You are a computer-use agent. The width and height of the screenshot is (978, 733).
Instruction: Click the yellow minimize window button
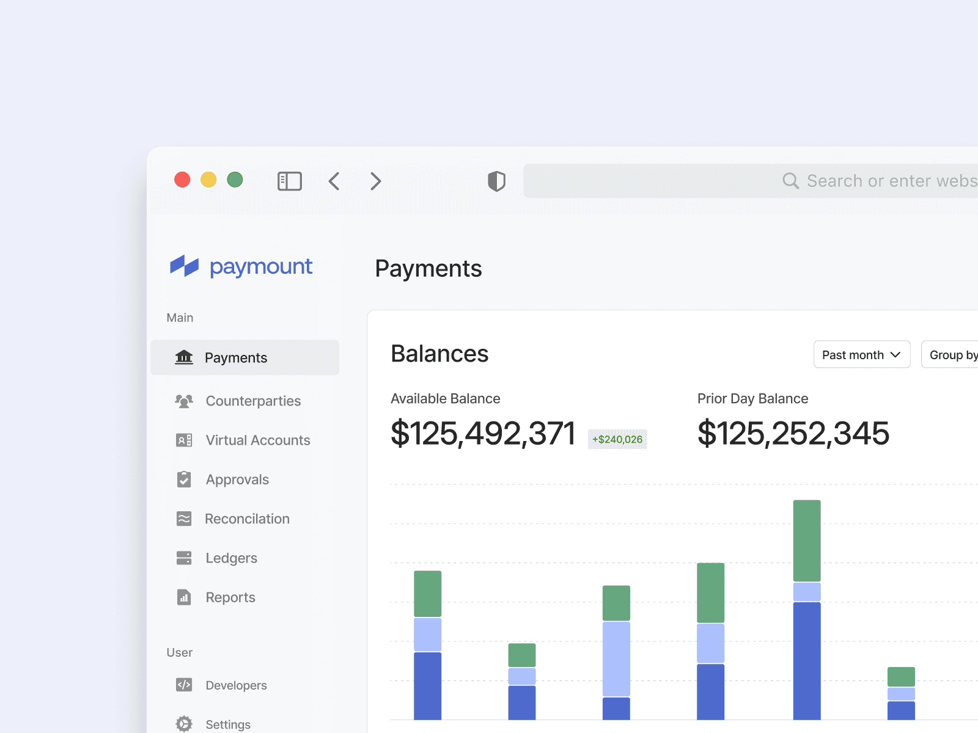pos(208,180)
